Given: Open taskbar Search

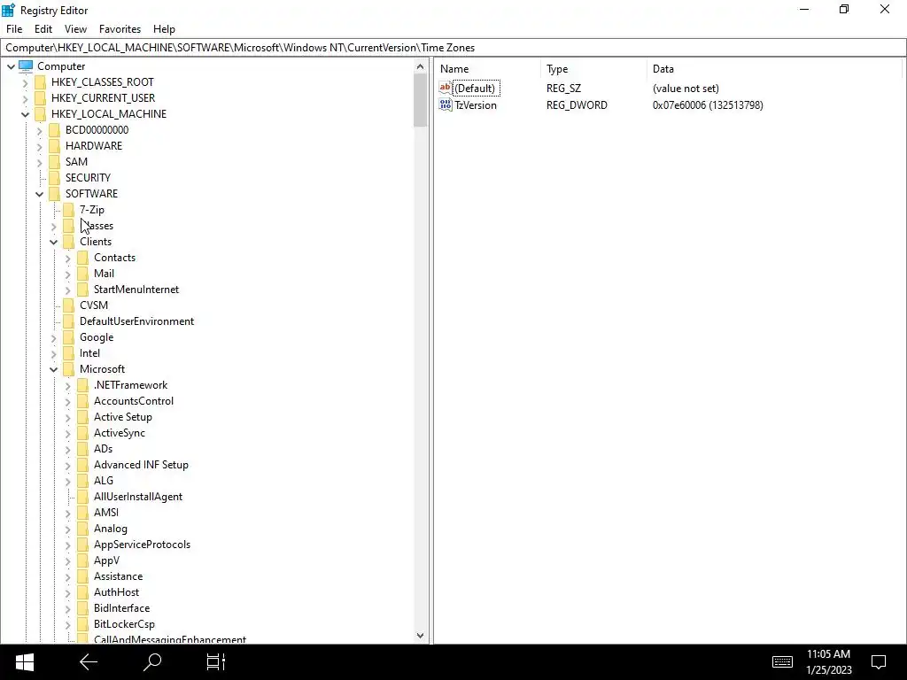Looking at the screenshot, I should click(x=152, y=662).
